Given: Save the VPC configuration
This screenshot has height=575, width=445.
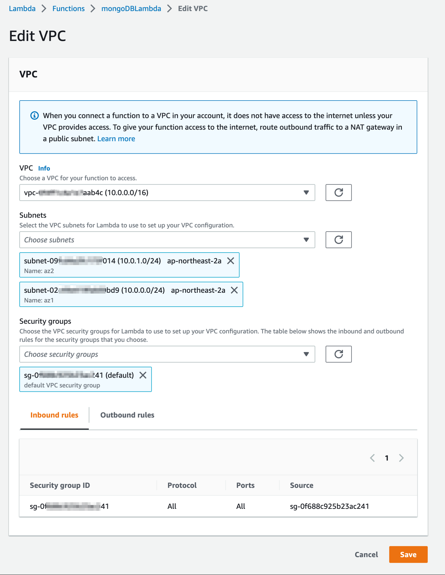Looking at the screenshot, I should (x=408, y=555).
